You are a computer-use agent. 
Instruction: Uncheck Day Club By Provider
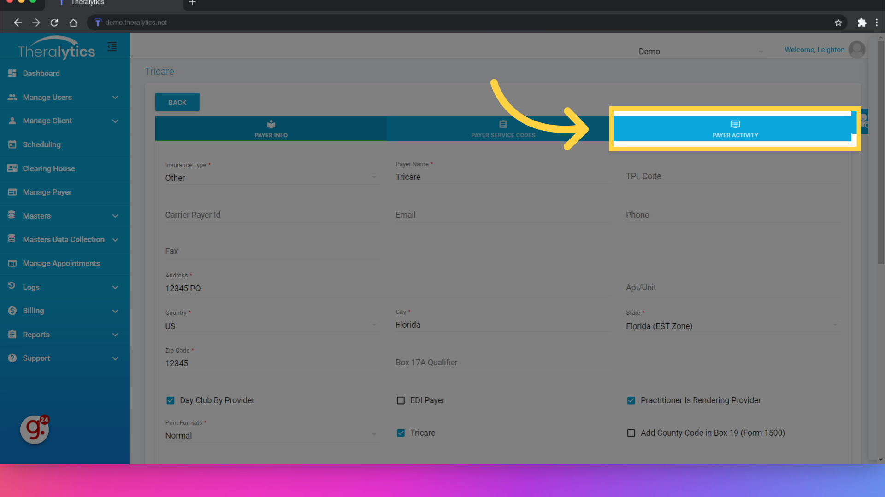(x=171, y=400)
